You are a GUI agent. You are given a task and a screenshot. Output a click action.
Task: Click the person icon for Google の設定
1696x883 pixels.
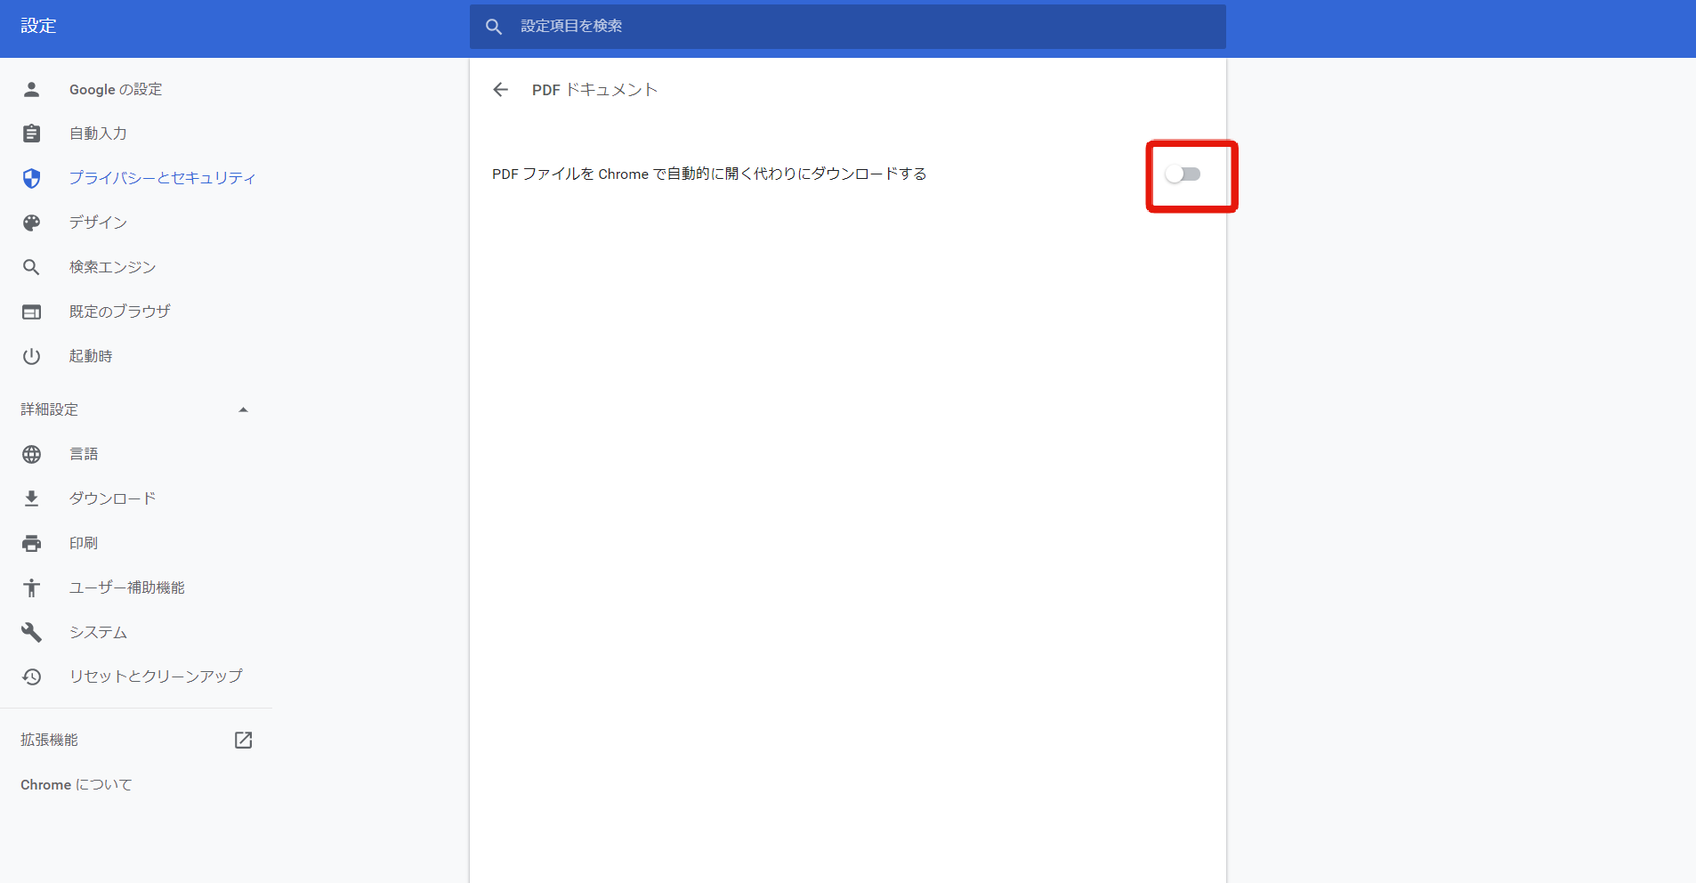31,89
